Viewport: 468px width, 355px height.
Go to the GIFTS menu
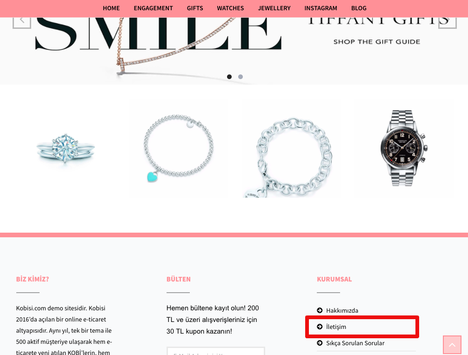coord(195,8)
